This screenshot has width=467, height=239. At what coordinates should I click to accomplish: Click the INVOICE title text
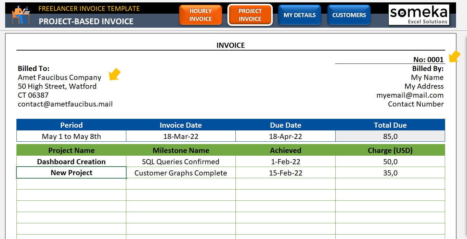(x=231, y=45)
